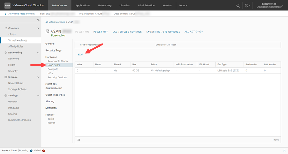
Task: Switch to the Networking top tab
Action: (104, 5)
